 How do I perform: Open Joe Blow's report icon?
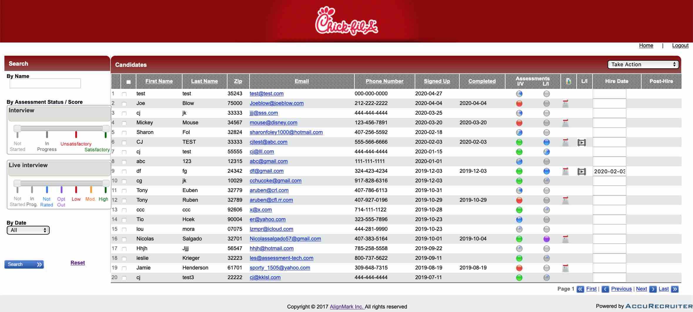click(x=565, y=104)
